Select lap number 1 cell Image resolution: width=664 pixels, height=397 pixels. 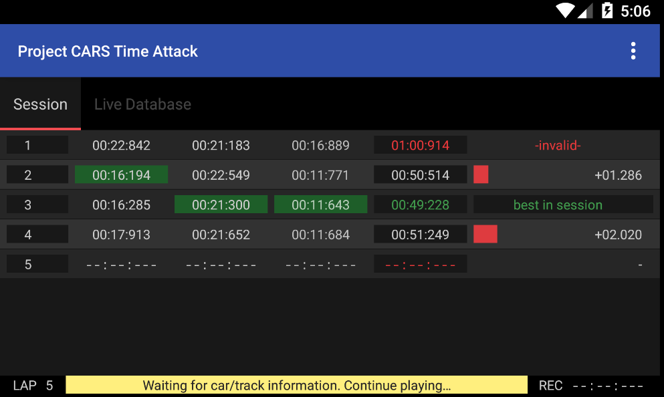pyautogui.click(x=37, y=145)
